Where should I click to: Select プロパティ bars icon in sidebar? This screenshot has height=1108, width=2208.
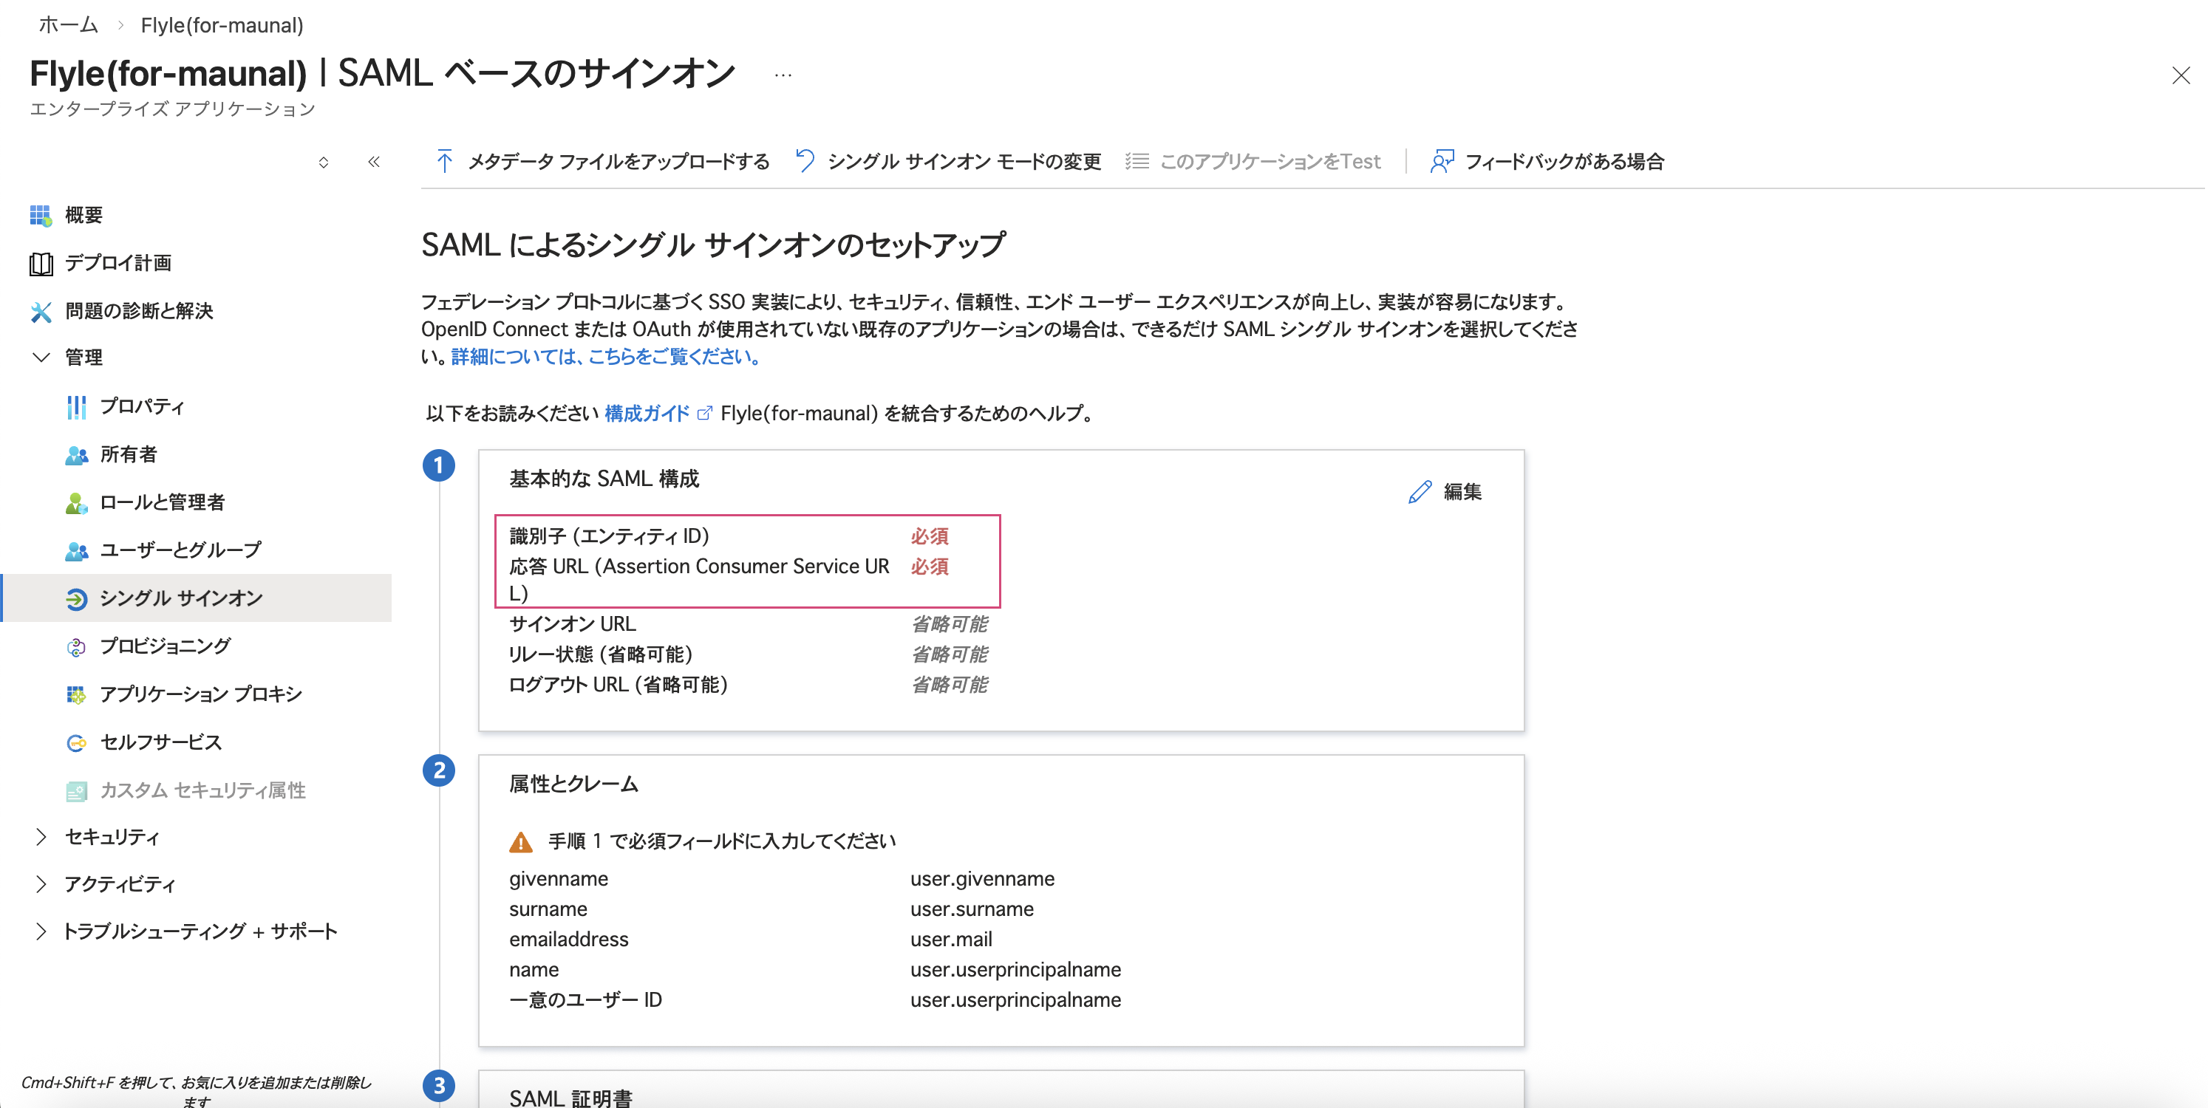tap(76, 406)
